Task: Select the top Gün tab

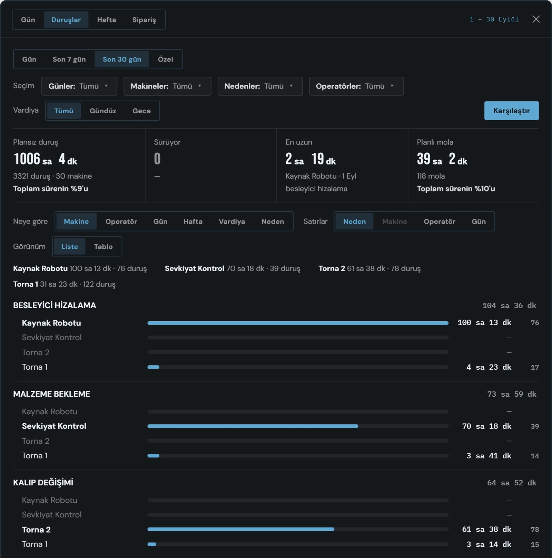Action: (x=28, y=20)
